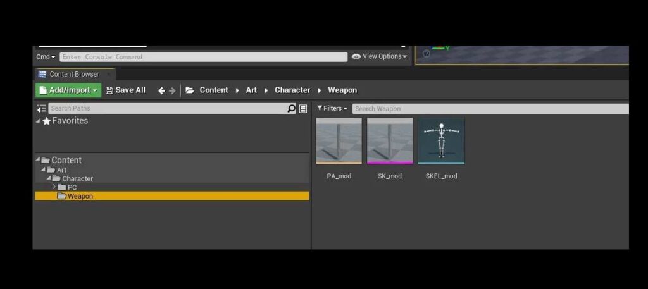Switch to the Content Browser tab
The height and width of the screenshot is (289, 648).
73,74
